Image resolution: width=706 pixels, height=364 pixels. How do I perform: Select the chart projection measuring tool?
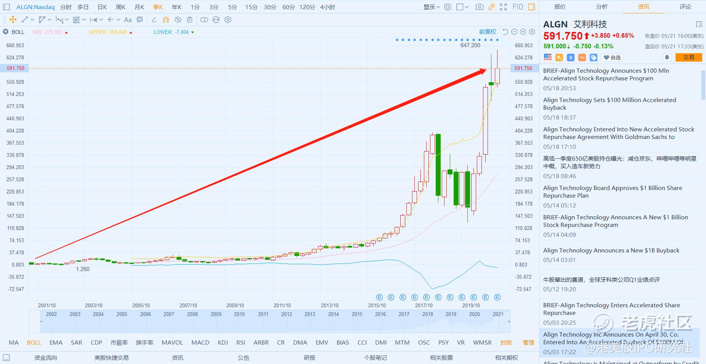[x=76, y=20]
